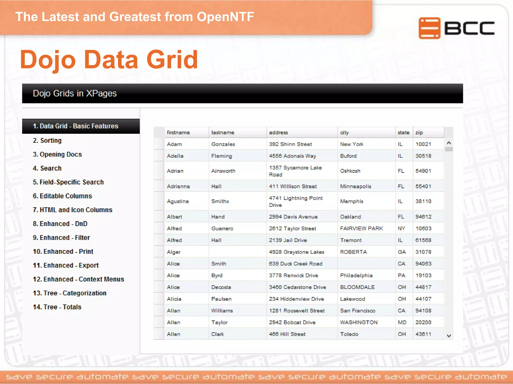Viewport: 513px width, 384px height.
Task: Open '13. Tree - Categorization' entry
Action: pos(70,293)
